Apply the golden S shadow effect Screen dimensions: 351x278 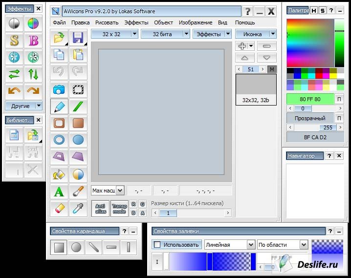pyautogui.click(x=14, y=41)
